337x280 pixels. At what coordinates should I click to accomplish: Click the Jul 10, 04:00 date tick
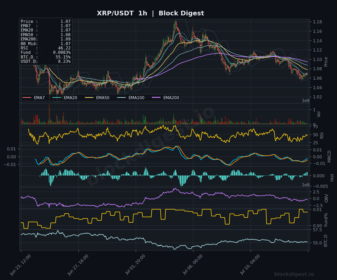pyautogui.click(x=250, y=265)
